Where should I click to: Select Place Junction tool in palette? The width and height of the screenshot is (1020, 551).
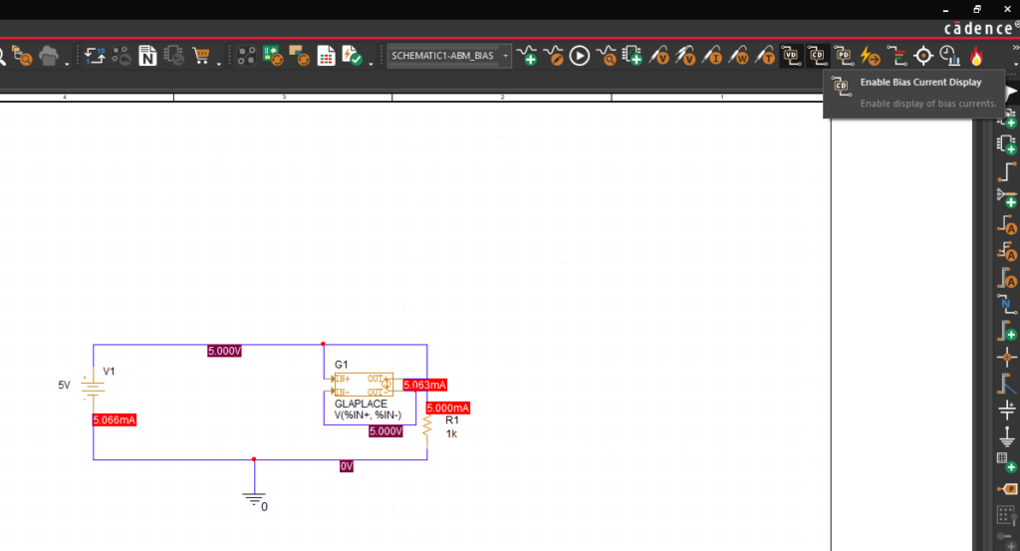coord(1006,357)
